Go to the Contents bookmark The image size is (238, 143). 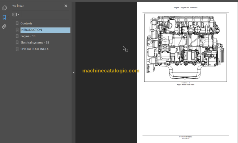pyautogui.click(x=26, y=23)
